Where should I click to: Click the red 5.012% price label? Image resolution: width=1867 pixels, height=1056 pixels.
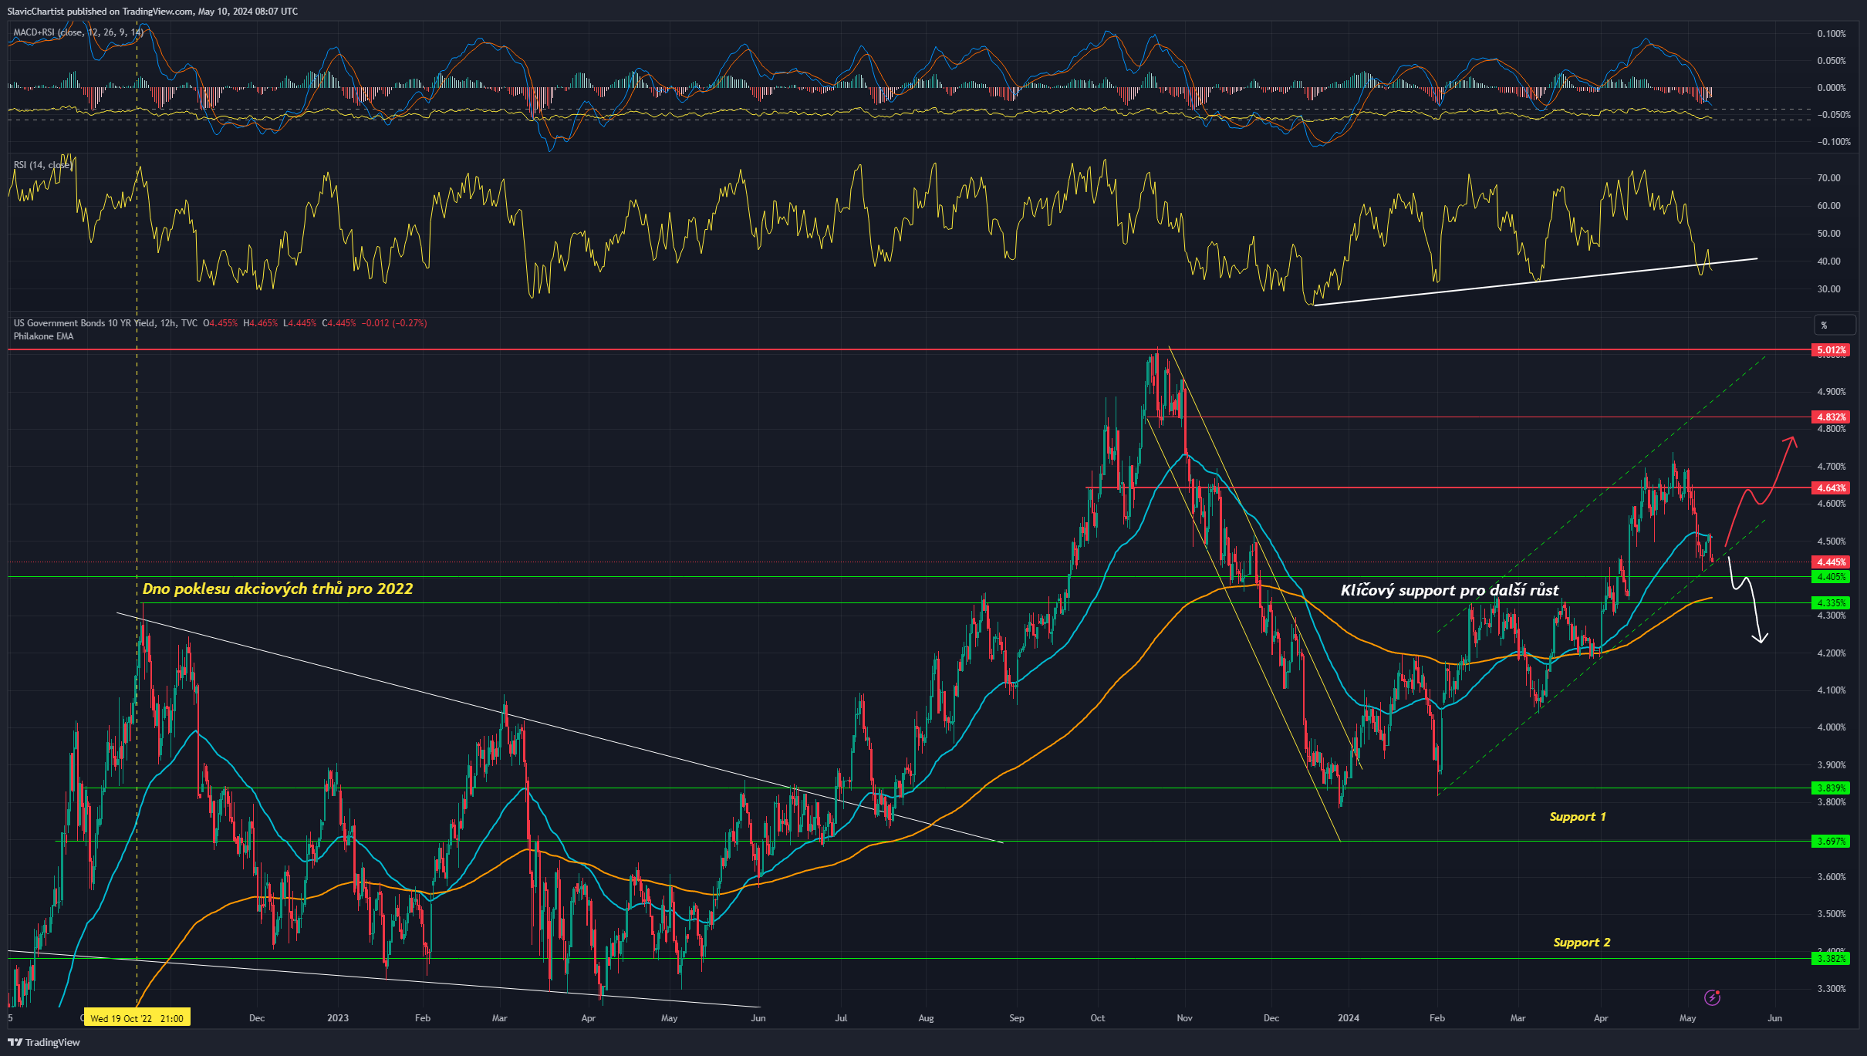pos(1831,350)
